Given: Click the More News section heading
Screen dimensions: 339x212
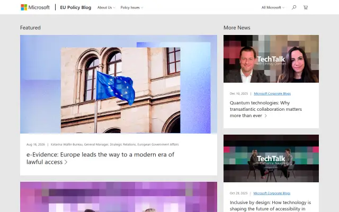Looking at the screenshot, I should pyautogui.click(x=237, y=28).
